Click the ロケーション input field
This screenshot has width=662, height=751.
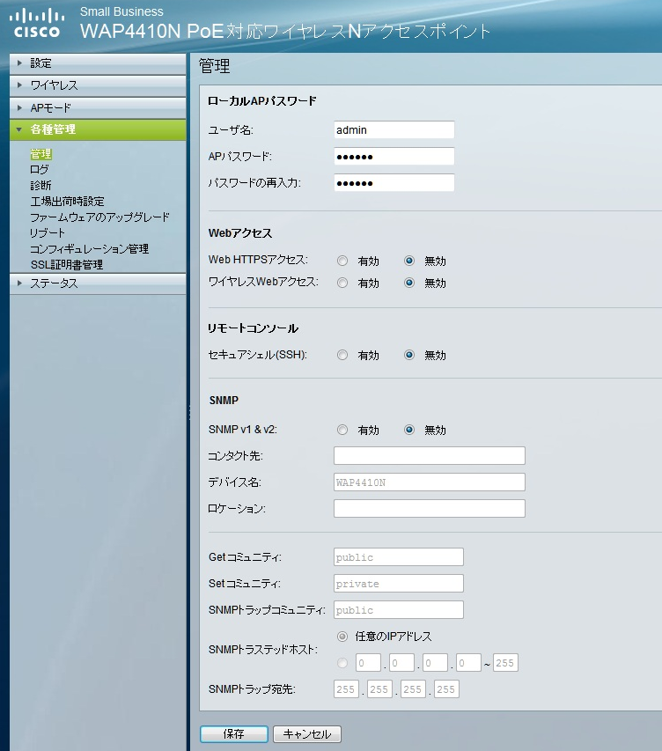tap(430, 508)
